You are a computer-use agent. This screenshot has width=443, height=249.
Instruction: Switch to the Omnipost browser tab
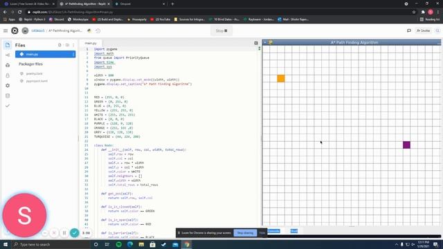(x=140, y=4)
